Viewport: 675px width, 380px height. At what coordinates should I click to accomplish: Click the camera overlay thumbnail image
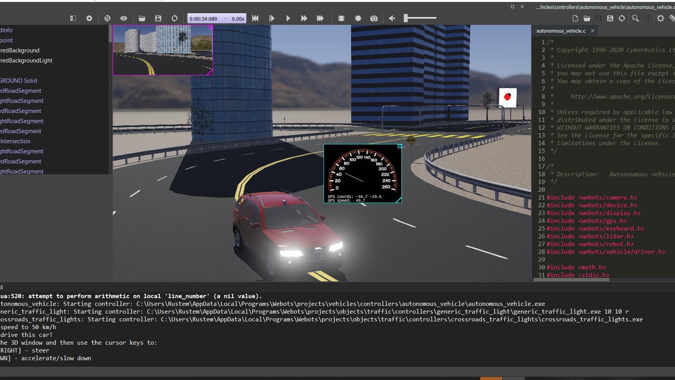point(163,50)
